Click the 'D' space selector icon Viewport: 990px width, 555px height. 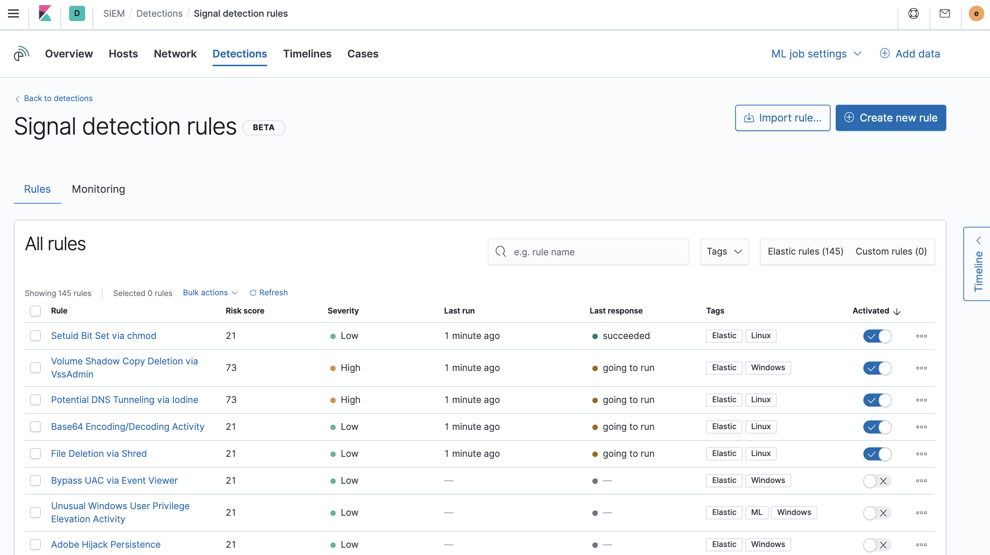coord(77,13)
